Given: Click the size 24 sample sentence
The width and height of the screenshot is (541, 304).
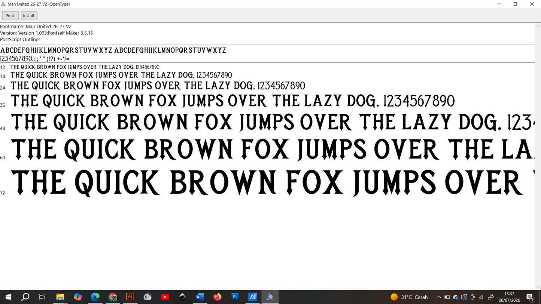Looking at the screenshot, I should (x=158, y=86).
